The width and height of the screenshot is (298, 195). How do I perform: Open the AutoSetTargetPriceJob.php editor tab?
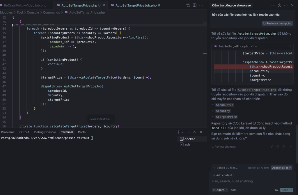(x=137, y=5)
